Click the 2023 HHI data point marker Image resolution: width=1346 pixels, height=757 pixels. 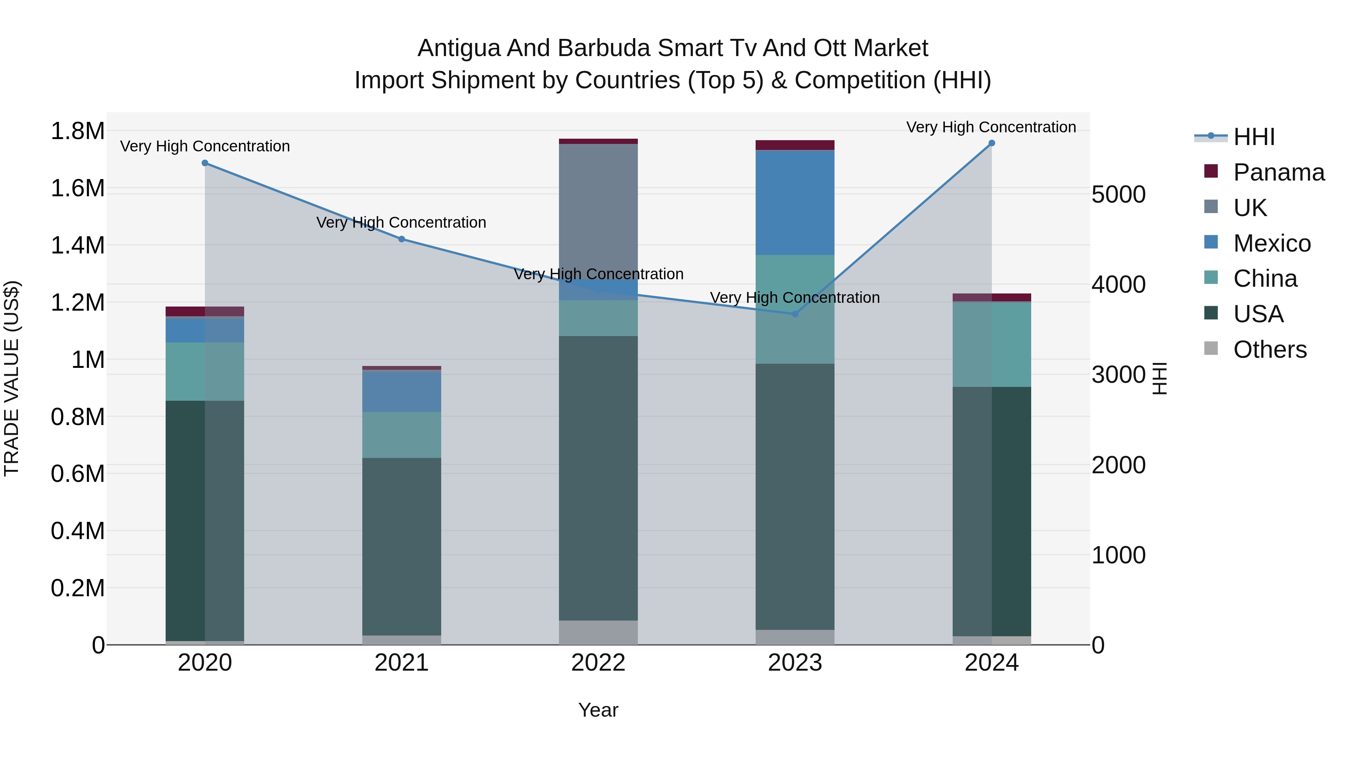795,314
